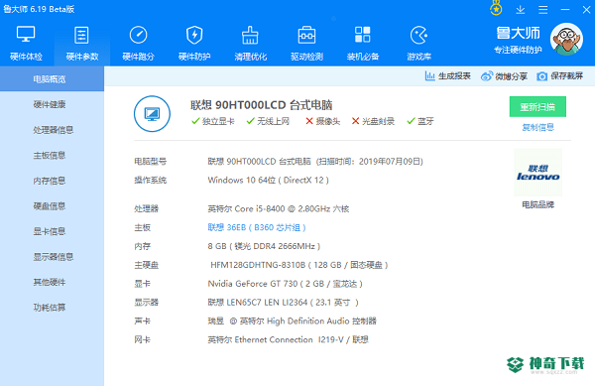Launch the 游戏库 game library icon
The width and height of the screenshot is (595, 386).
(418, 35)
